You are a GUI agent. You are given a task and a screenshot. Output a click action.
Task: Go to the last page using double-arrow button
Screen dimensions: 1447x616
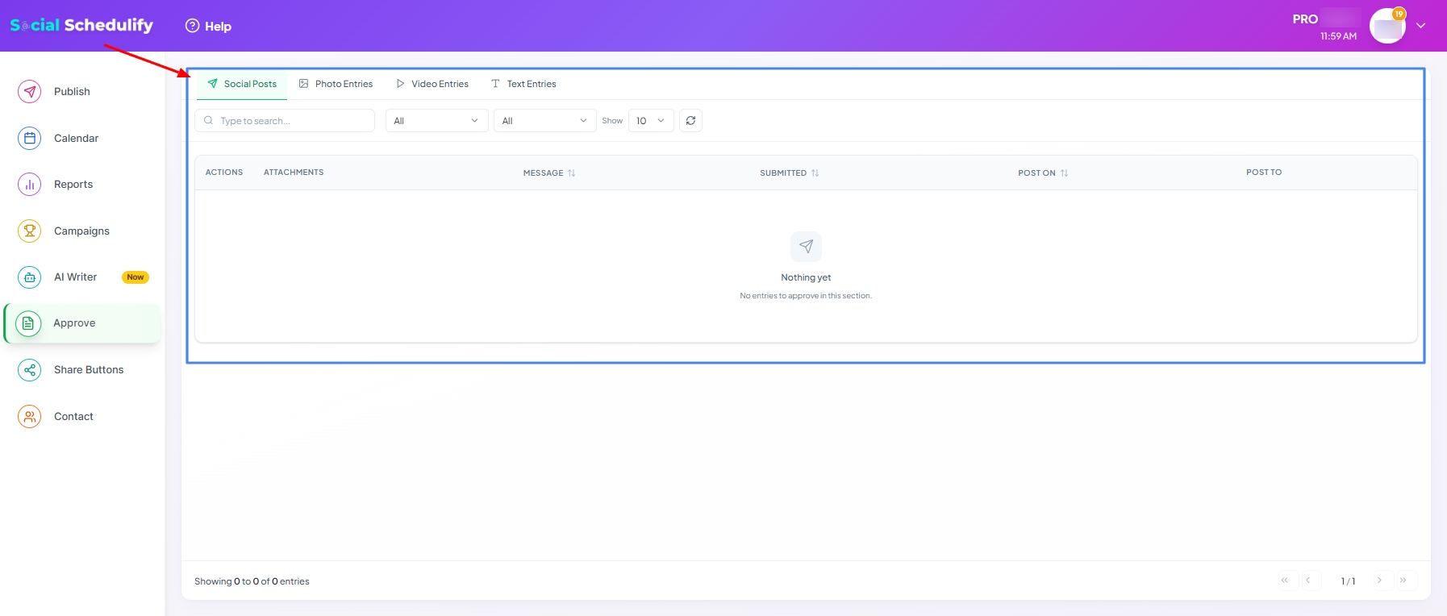pos(1403,581)
